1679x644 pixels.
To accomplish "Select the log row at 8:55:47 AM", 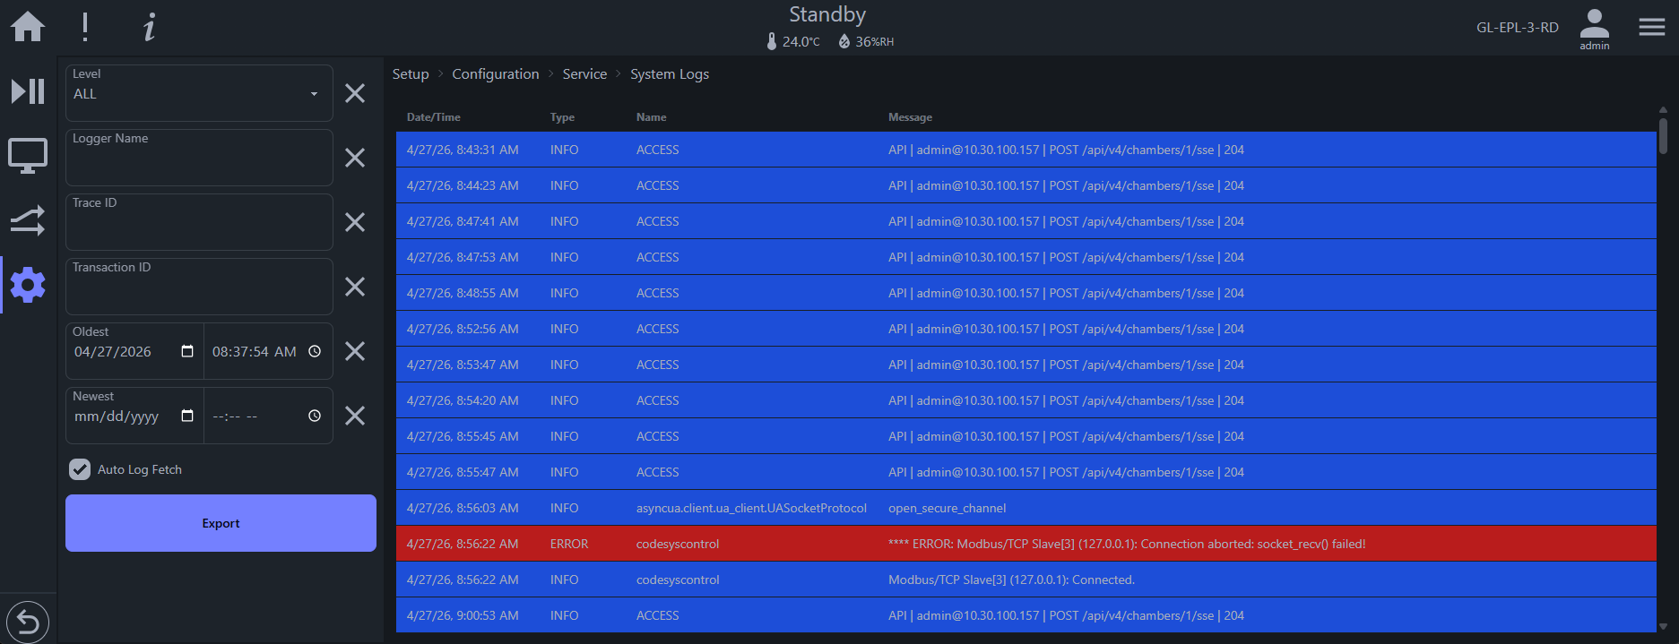I will click(x=1026, y=472).
